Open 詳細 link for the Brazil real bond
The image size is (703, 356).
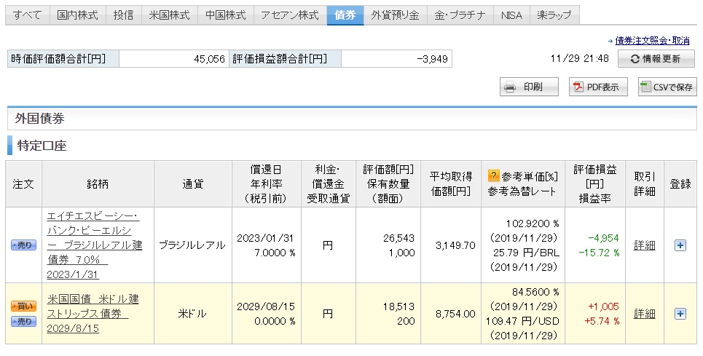click(644, 245)
